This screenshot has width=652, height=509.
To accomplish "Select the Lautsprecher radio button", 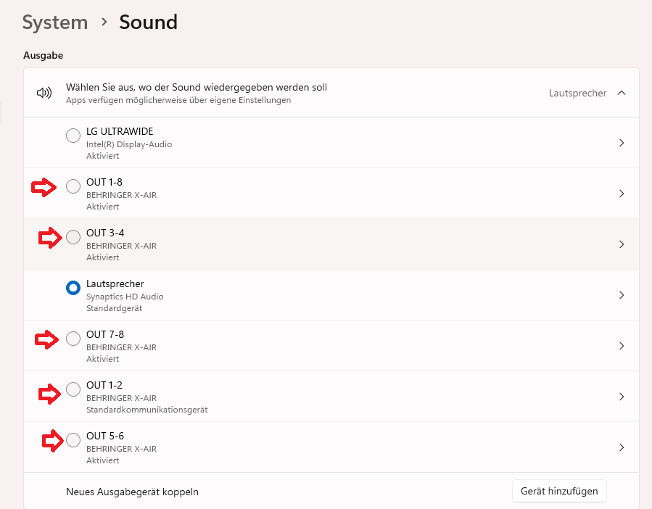I will point(73,288).
